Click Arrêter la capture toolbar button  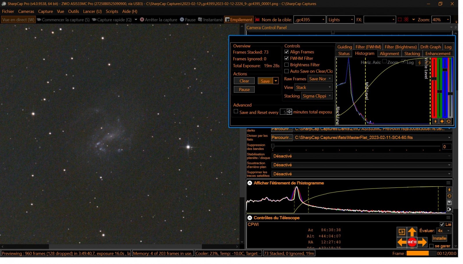coord(159,20)
